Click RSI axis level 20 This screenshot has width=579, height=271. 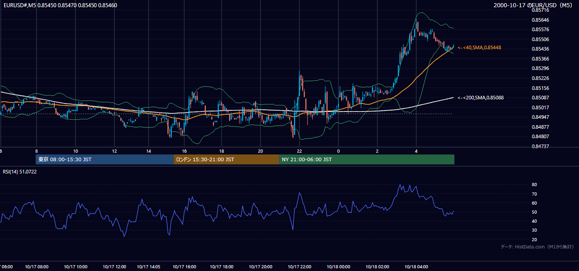coord(534,239)
